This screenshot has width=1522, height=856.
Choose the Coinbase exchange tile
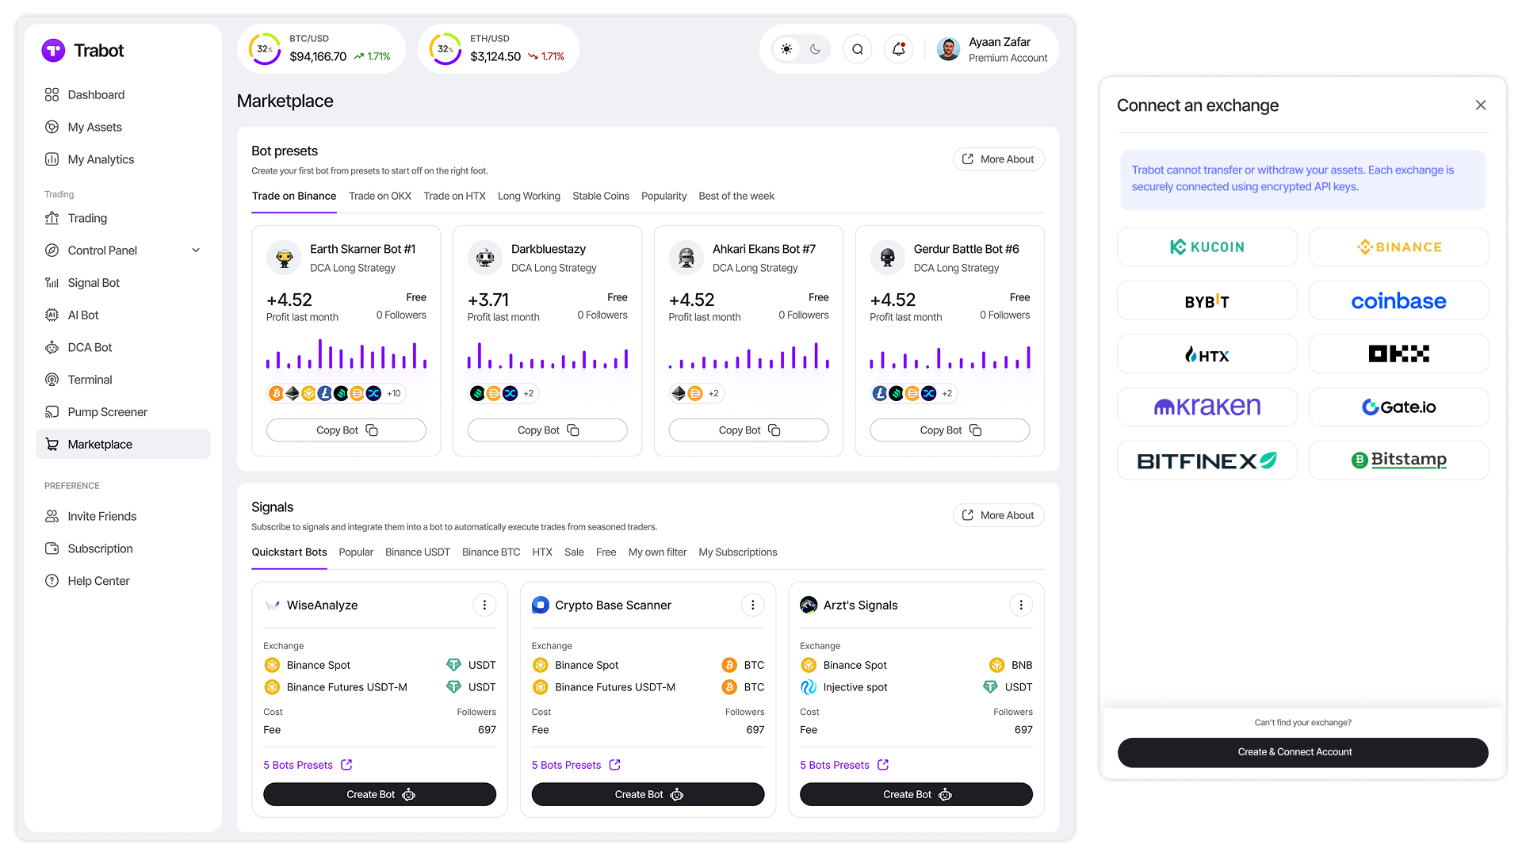click(x=1398, y=301)
